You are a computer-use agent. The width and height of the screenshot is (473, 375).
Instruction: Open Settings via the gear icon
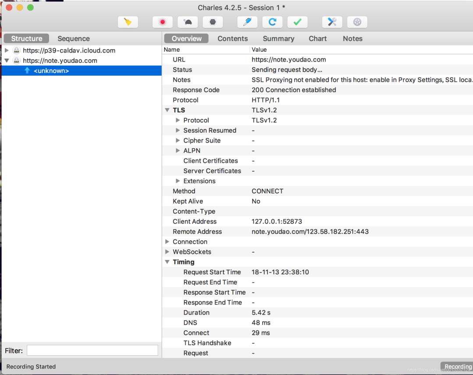click(357, 22)
